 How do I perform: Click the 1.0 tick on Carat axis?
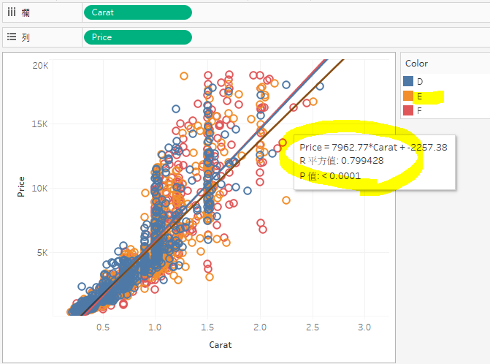pos(155,327)
